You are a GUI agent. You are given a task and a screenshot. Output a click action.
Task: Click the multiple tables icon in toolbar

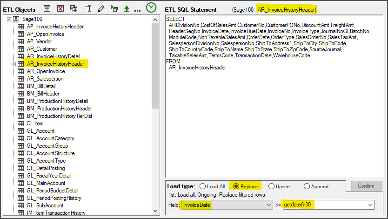[x=74, y=9]
